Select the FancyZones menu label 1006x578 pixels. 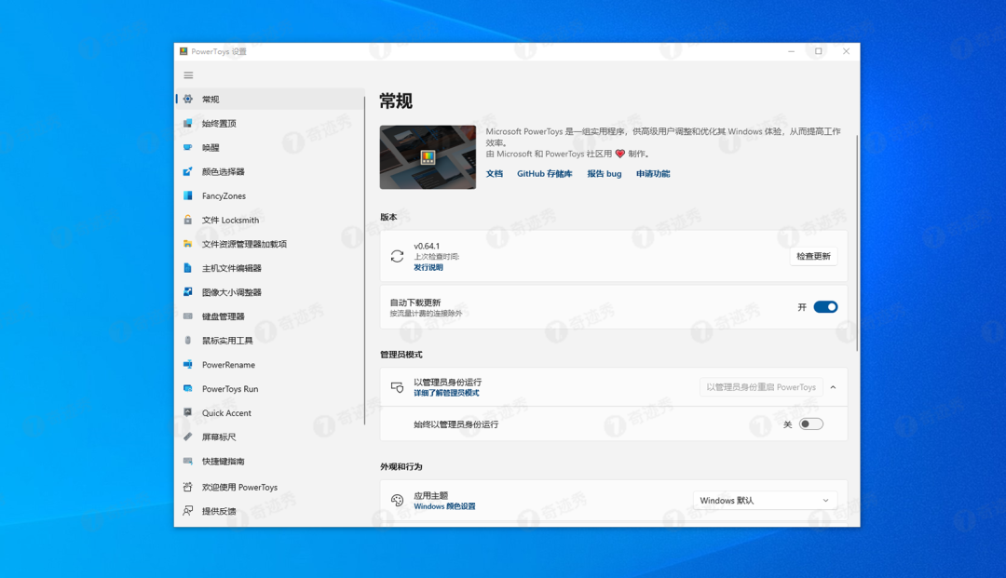pyautogui.click(x=224, y=196)
